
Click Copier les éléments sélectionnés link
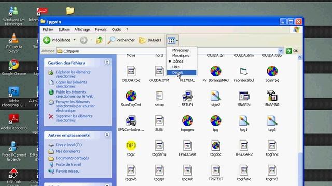click(x=71, y=84)
